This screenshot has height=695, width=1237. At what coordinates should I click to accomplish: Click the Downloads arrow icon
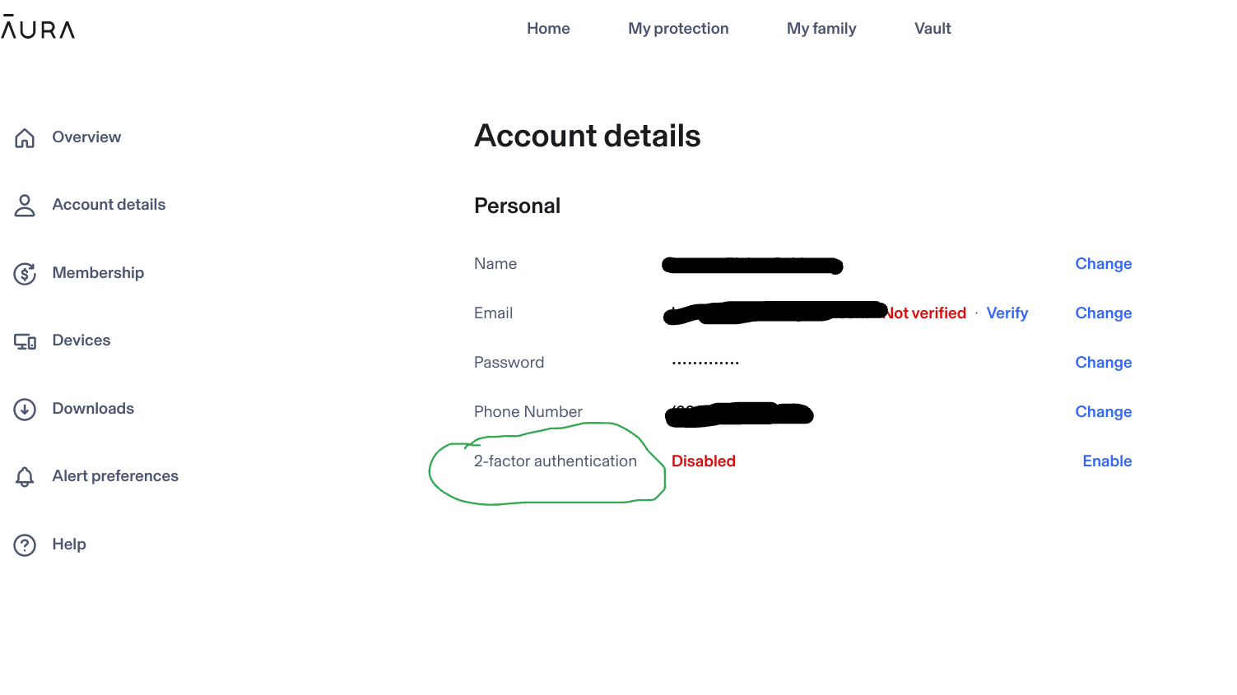point(25,409)
